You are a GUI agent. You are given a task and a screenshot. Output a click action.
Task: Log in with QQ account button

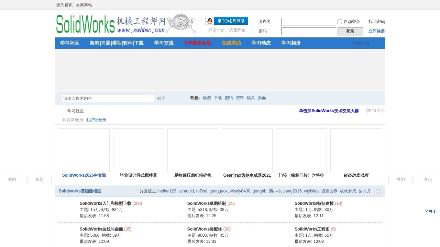pos(227,21)
